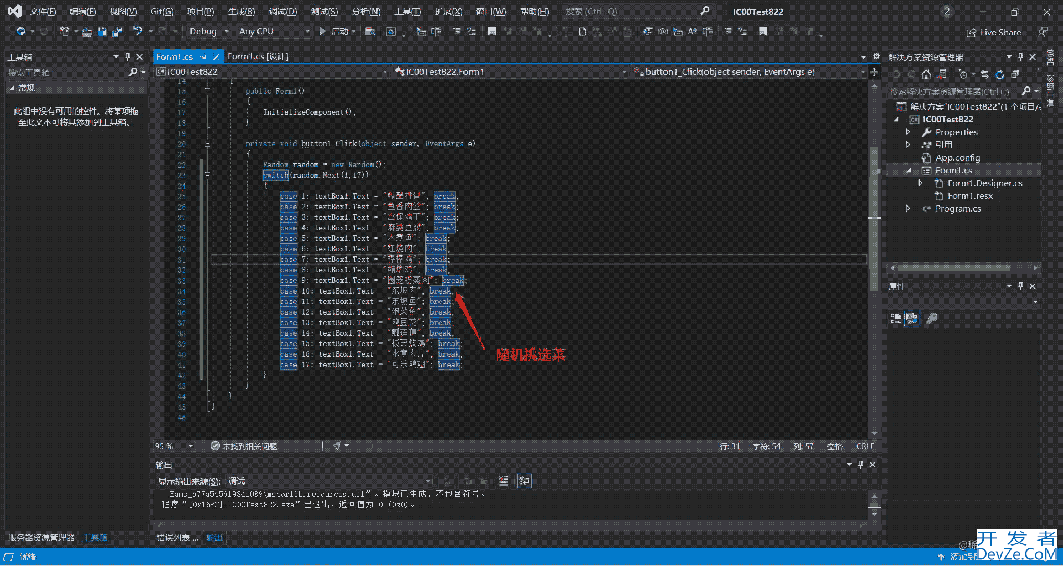Click the new project toolbar icon
Image resolution: width=1063 pixels, height=566 pixels.
click(x=65, y=32)
